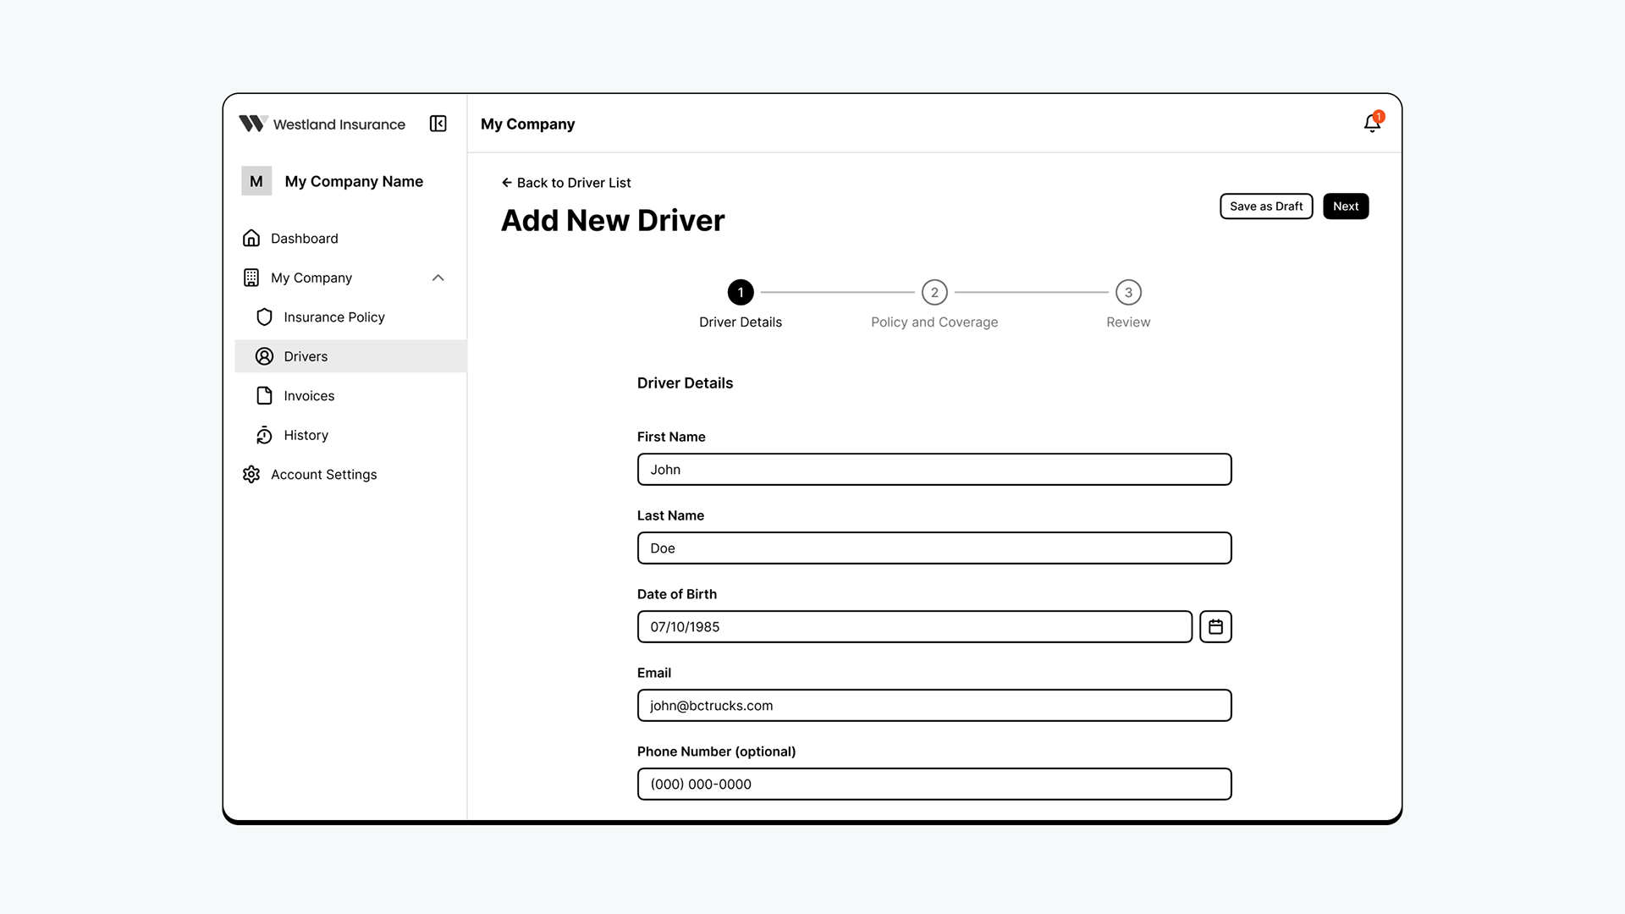
Task: Click the Save as Draft button
Action: tap(1266, 206)
